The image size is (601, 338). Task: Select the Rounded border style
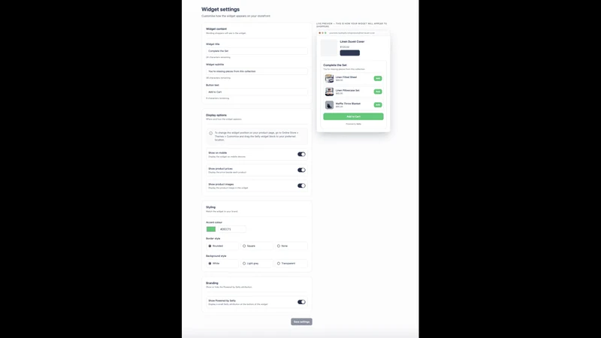[222, 246]
